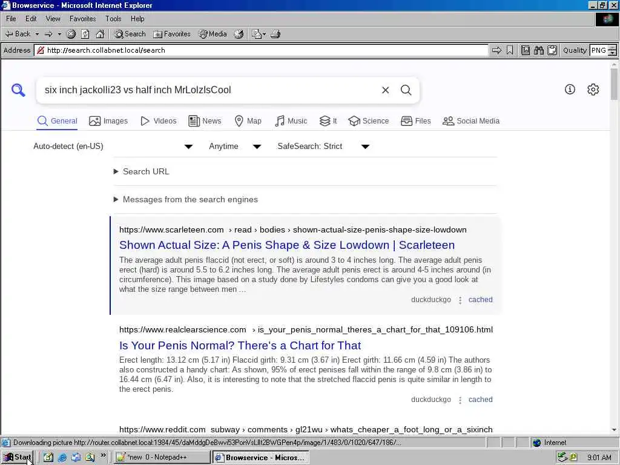Click the bookmark ribbon icon in address bar
This screenshot has width=620, height=465.
coord(510,50)
